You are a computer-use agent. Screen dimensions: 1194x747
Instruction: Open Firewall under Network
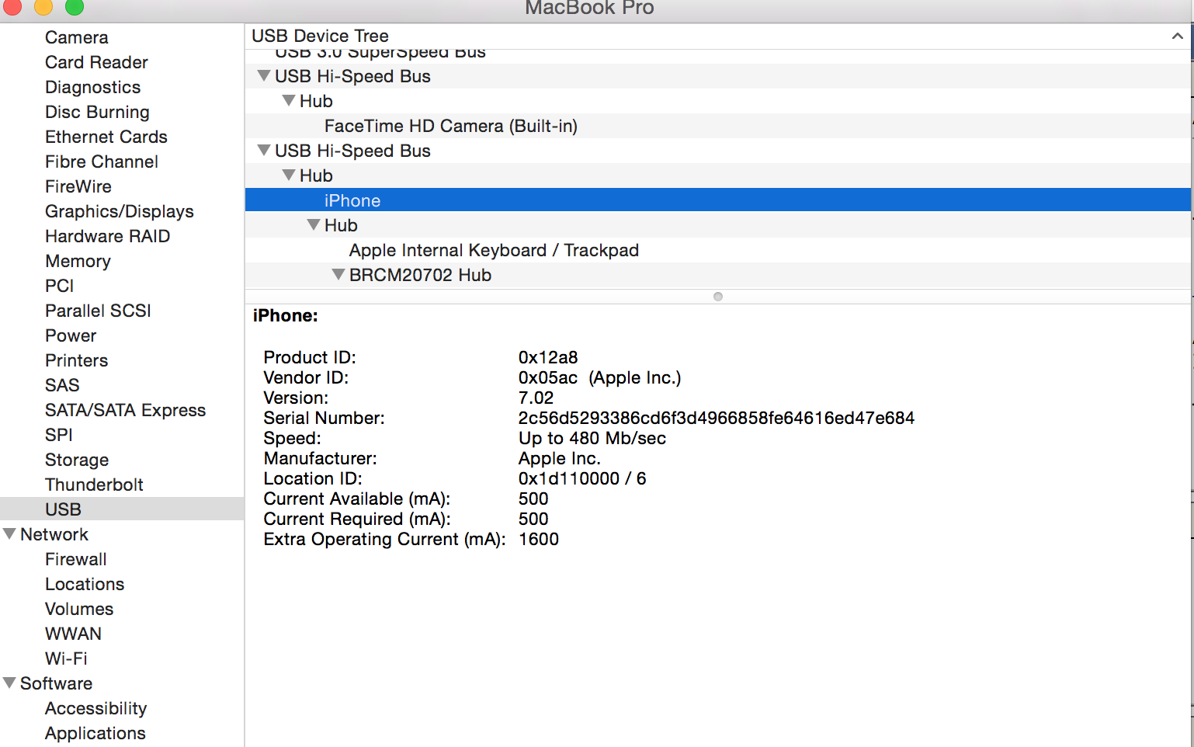76,559
